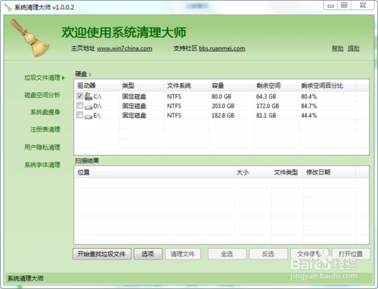Click the 反选 button
This screenshot has width=378, height=289.
[268, 253]
